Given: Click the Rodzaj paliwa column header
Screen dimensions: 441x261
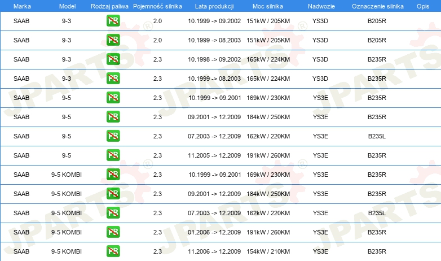Looking at the screenshot, I should pos(109,6).
